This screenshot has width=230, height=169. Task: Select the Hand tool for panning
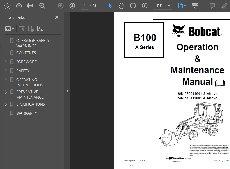121,6
